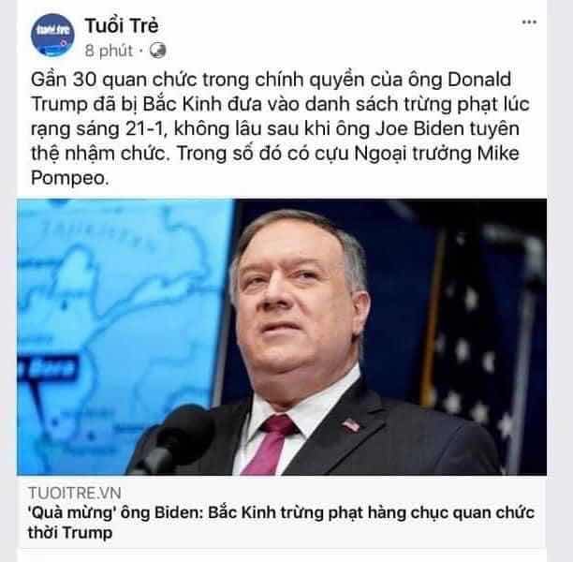This screenshot has width=573, height=562.
Task: Open the "8 phút" post timestamp
Action: (x=109, y=51)
